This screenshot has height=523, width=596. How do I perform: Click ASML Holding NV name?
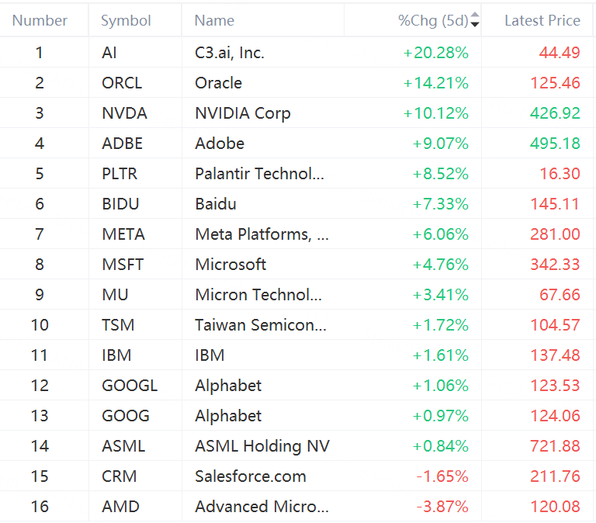coord(262,446)
